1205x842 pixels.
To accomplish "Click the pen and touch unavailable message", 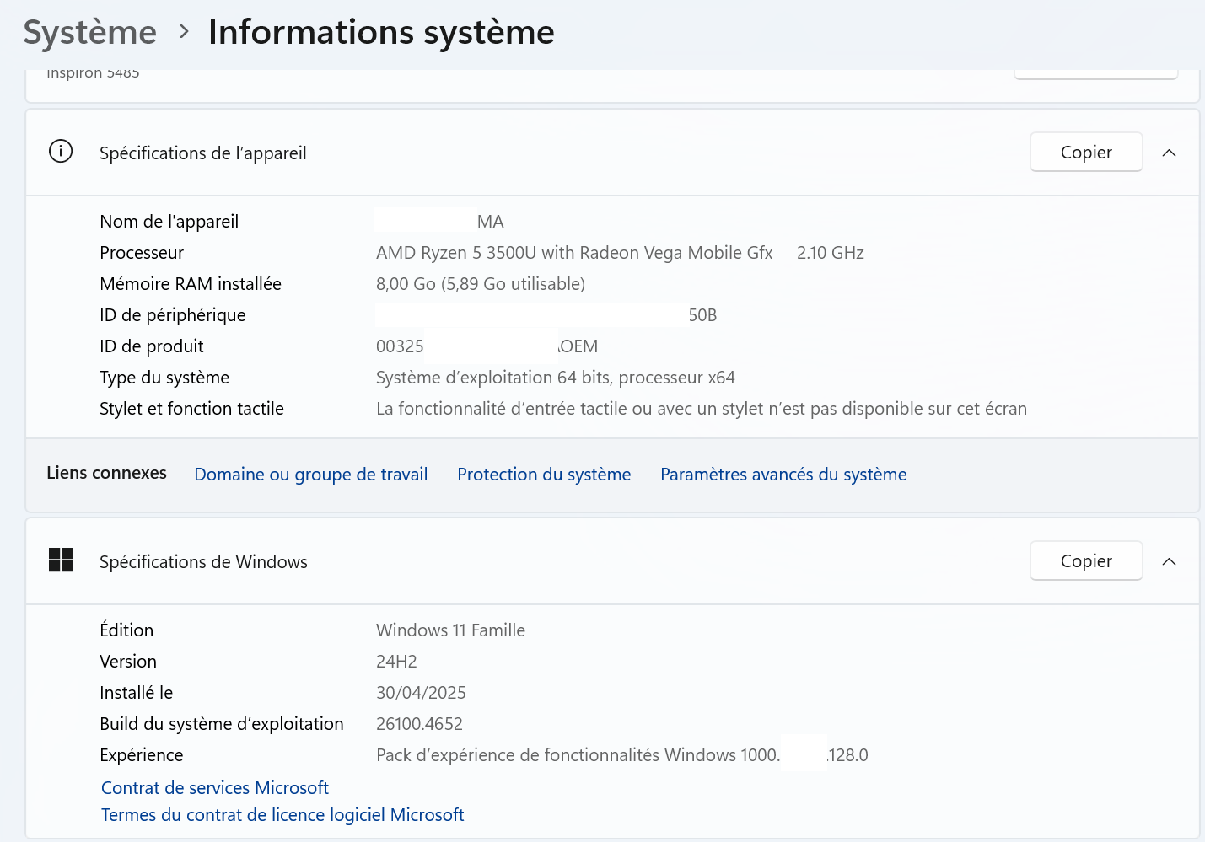I will coord(702,409).
